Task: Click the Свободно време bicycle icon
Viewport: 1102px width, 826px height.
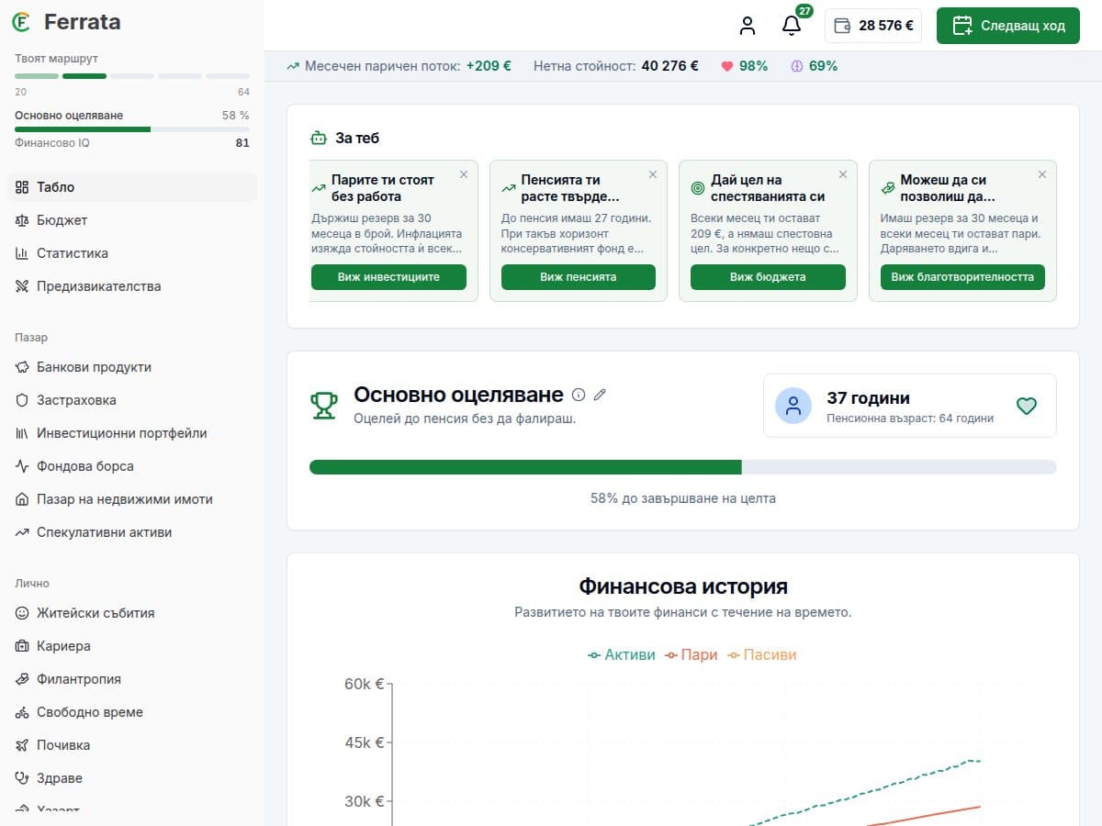Action: click(23, 712)
